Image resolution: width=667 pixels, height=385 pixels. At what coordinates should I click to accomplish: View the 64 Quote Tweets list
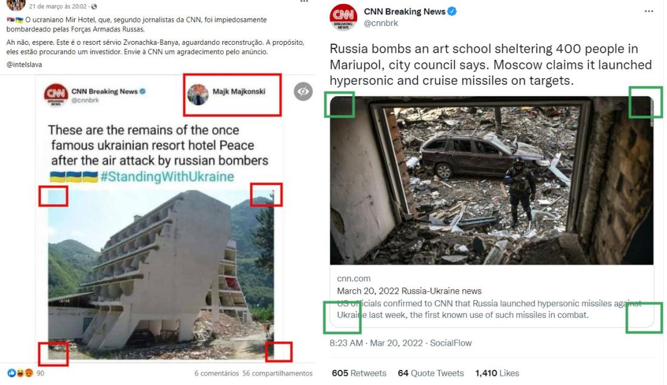coord(431,373)
